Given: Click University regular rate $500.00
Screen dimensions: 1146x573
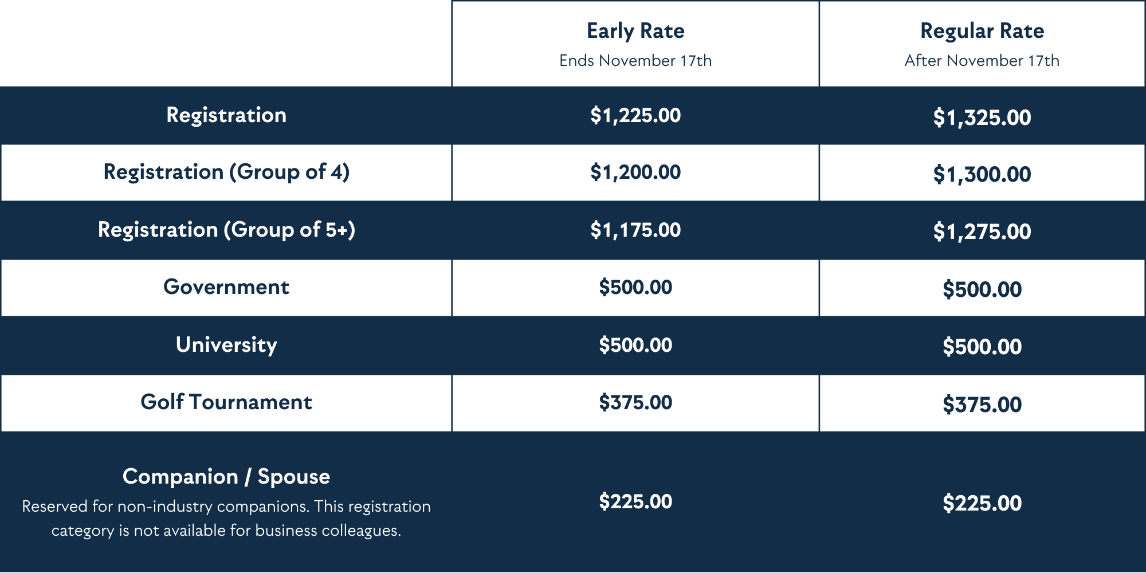Looking at the screenshot, I should [x=982, y=347].
